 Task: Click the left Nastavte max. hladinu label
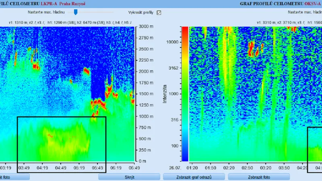[46, 12]
